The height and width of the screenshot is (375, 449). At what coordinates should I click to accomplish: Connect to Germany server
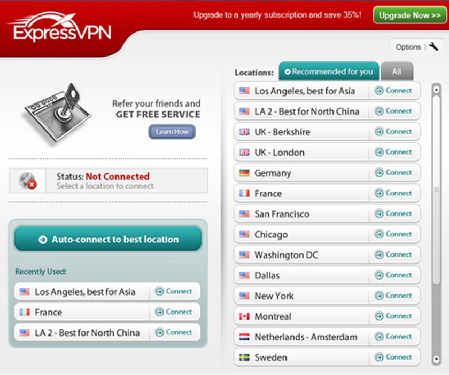point(394,172)
